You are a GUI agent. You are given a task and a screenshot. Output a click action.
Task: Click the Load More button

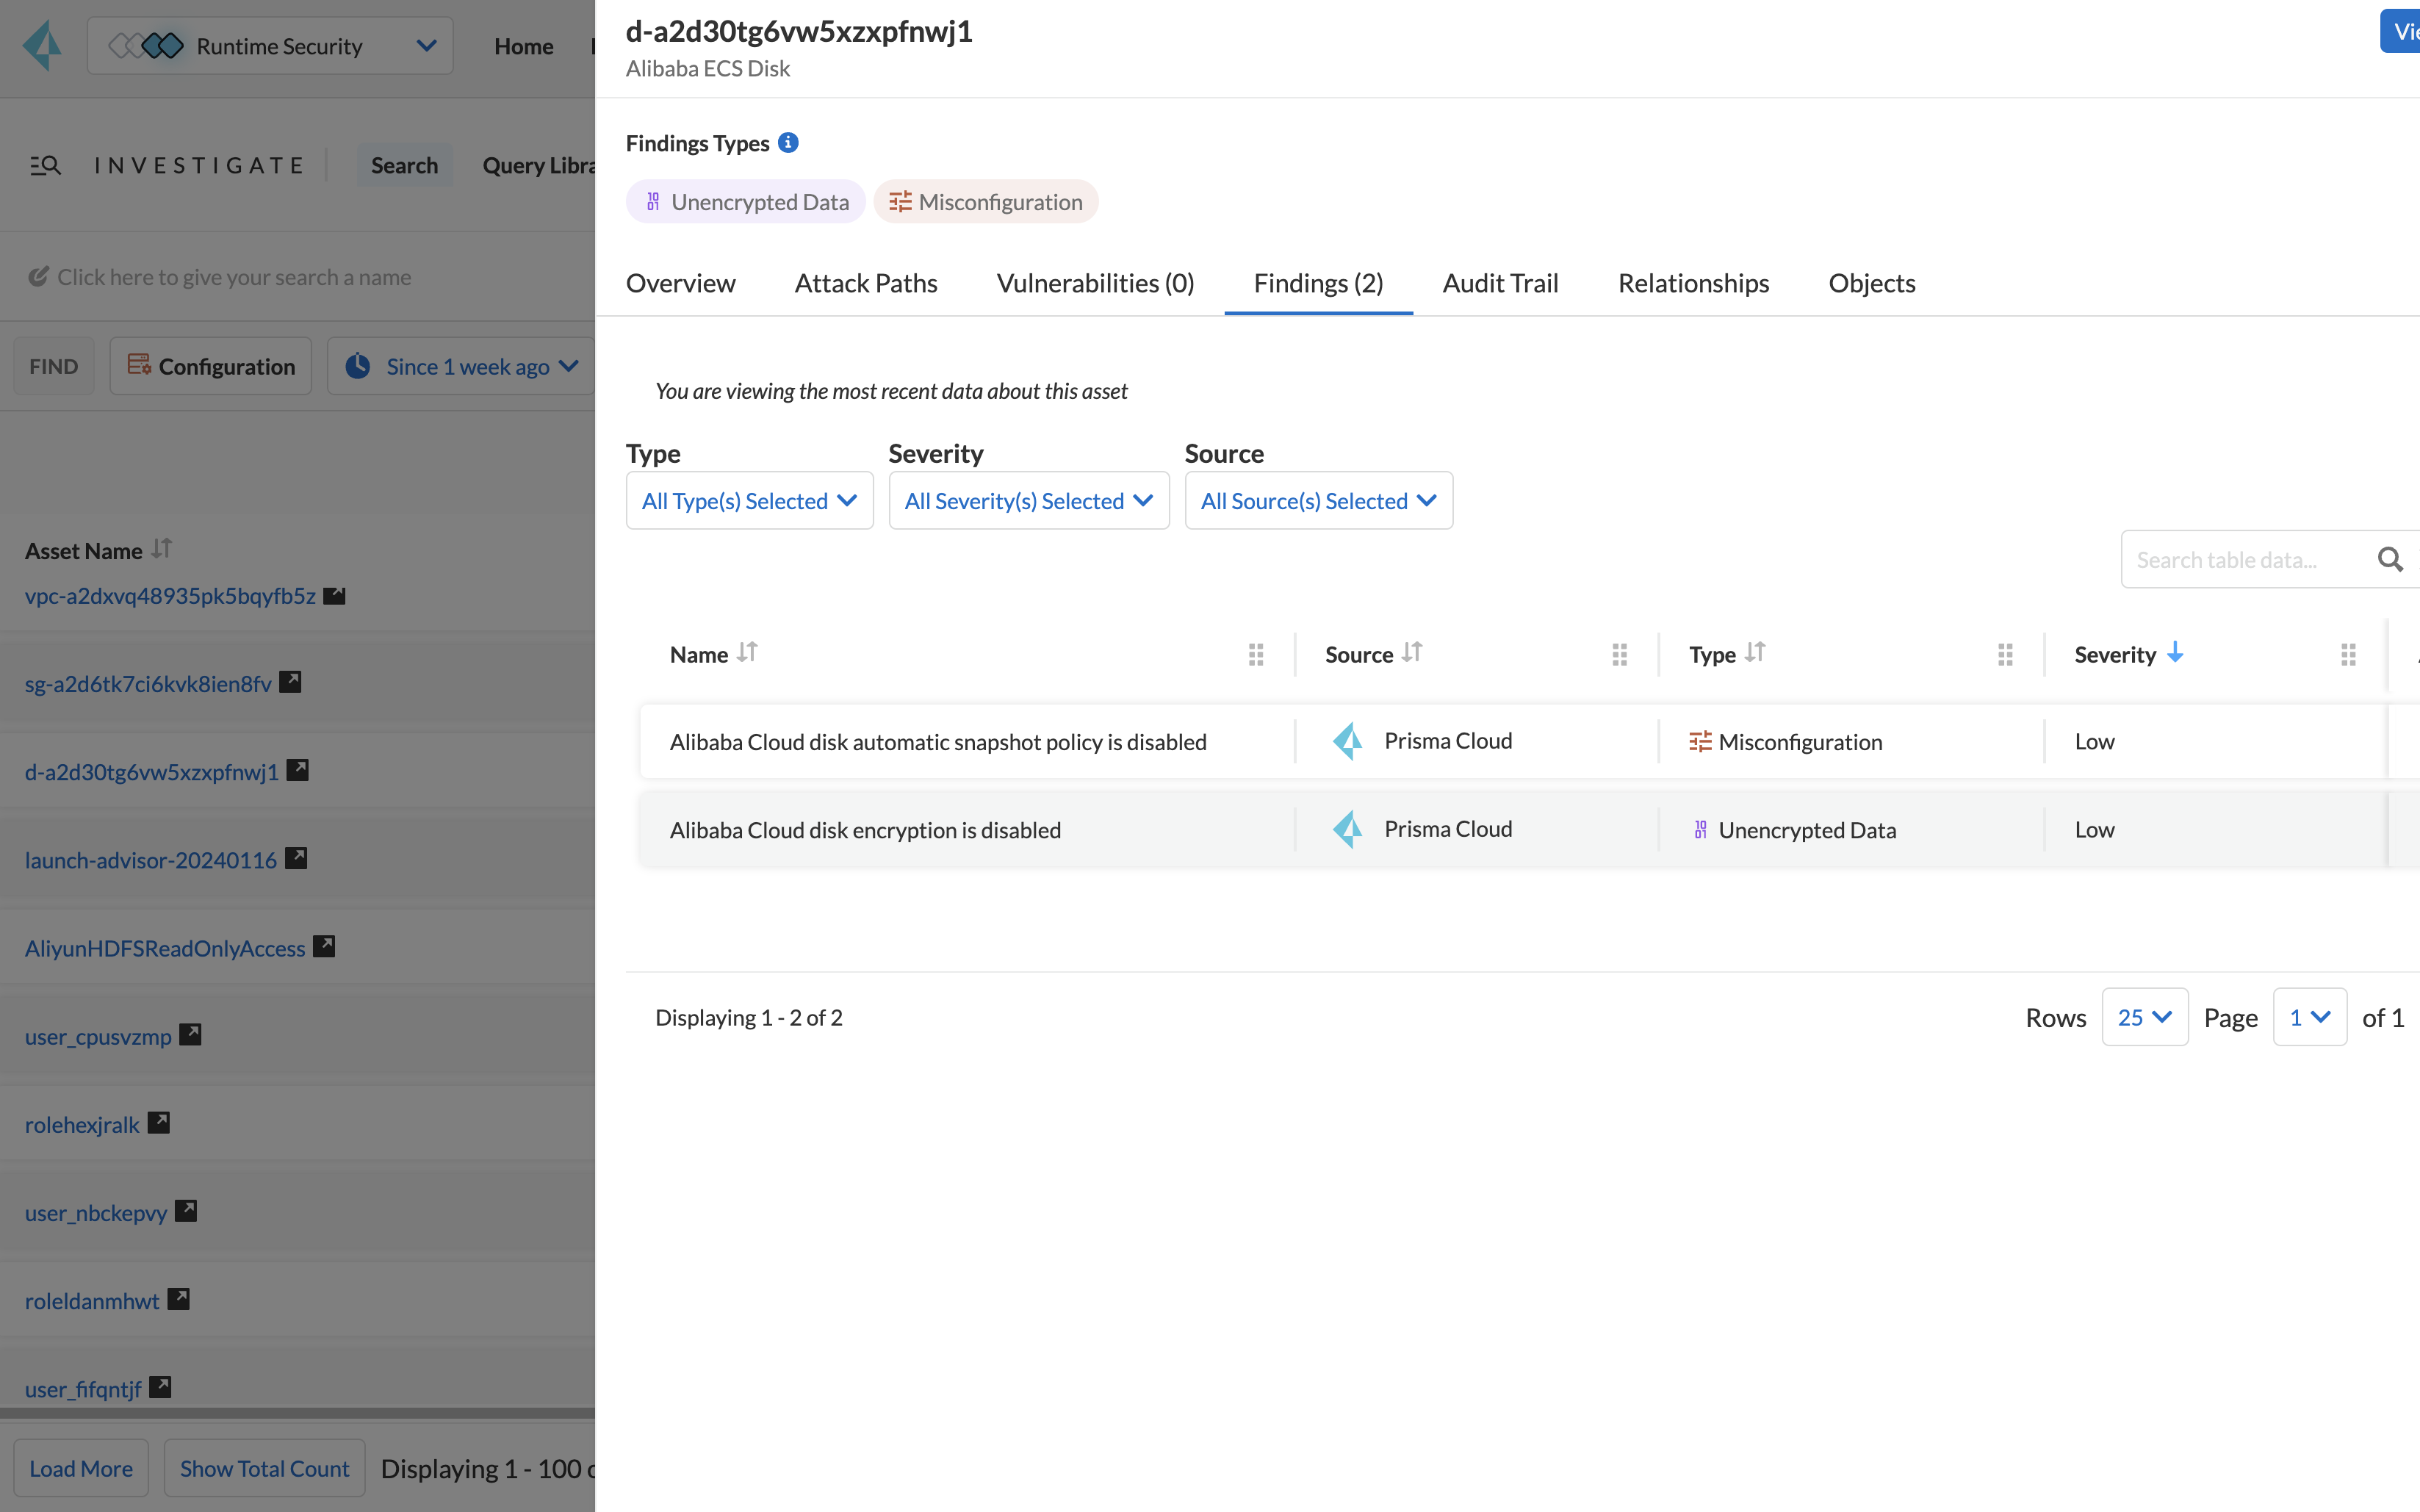(81, 1468)
